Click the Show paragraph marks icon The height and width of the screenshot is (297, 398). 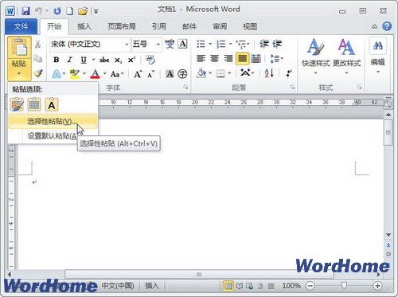tap(289, 73)
